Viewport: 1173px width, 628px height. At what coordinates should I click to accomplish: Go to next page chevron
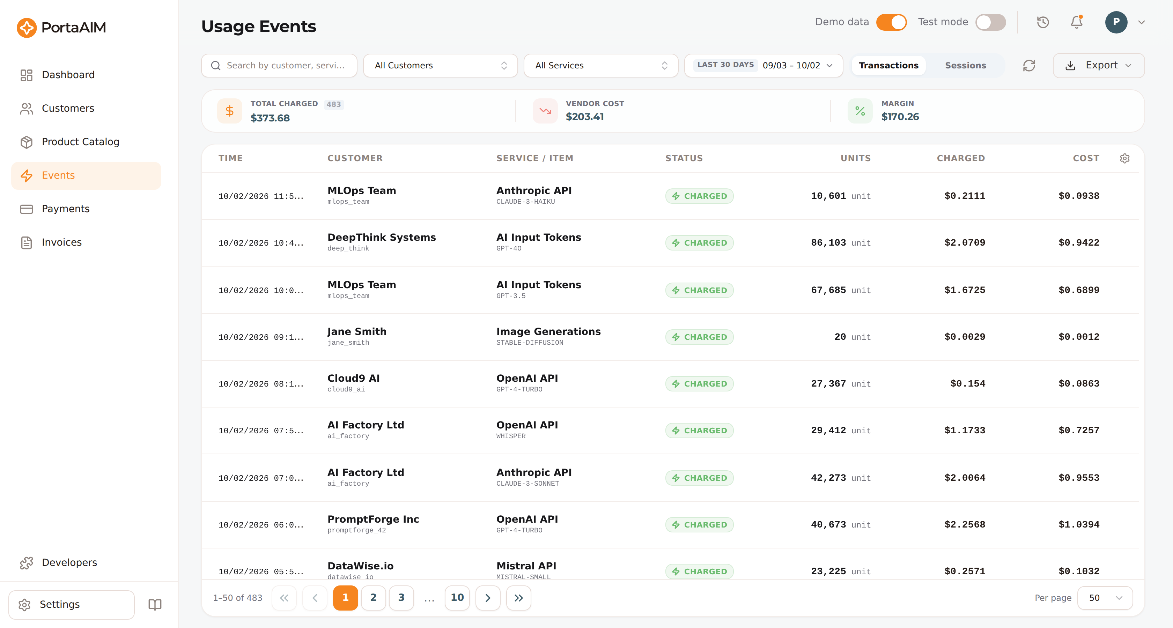[488, 598]
